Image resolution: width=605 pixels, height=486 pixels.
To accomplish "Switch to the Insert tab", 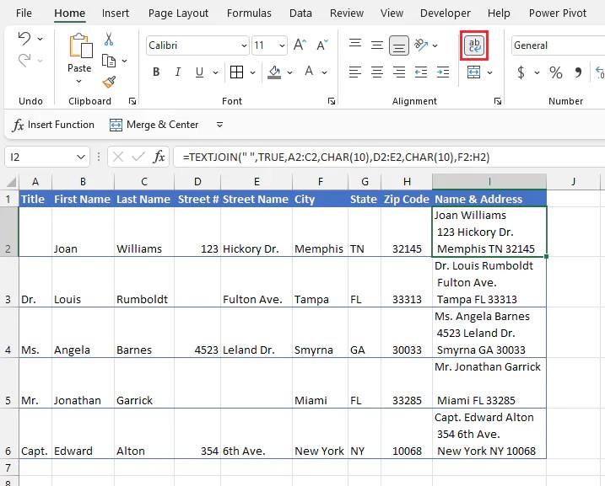I will pos(116,13).
